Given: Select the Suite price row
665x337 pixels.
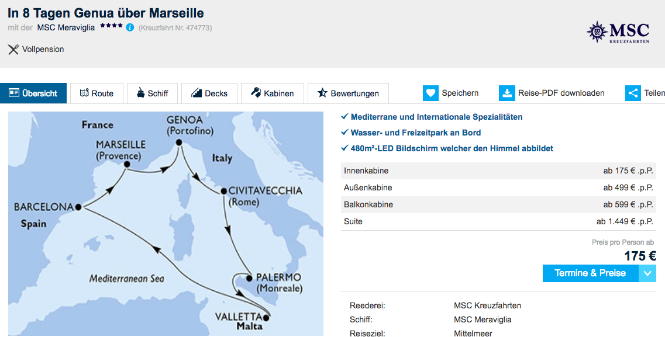Looking at the screenshot, I should [498, 221].
